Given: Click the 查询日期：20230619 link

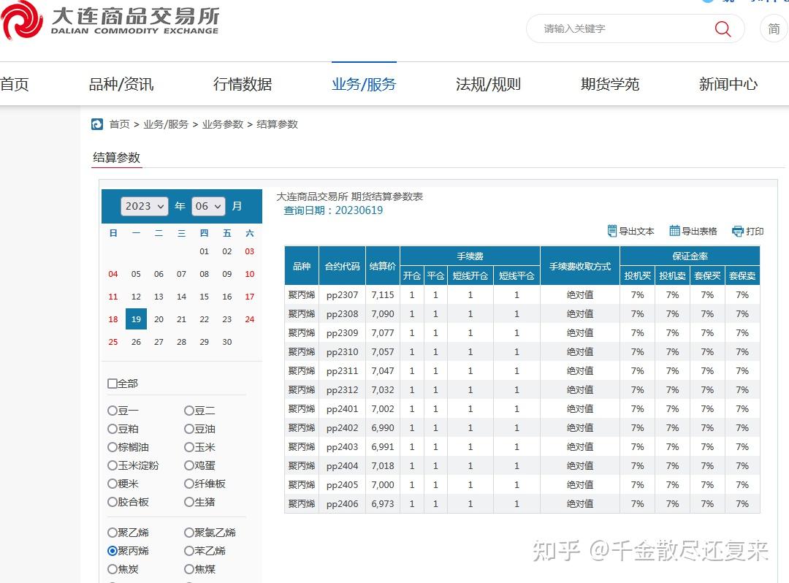Looking at the screenshot, I should coord(335,210).
